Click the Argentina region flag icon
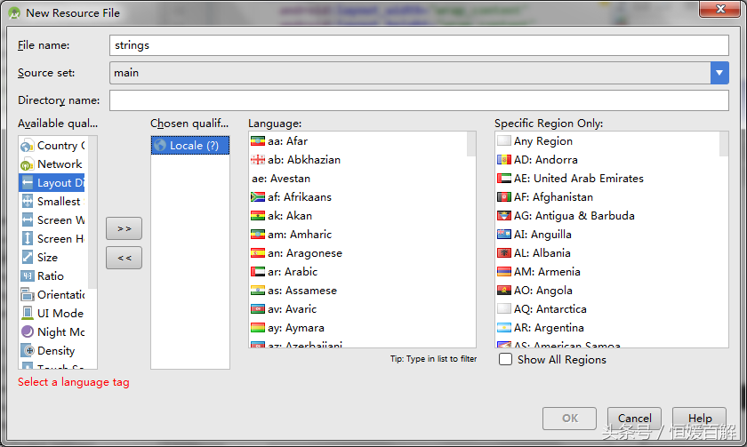Screen dimensions: 747x447 coord(504,328)
